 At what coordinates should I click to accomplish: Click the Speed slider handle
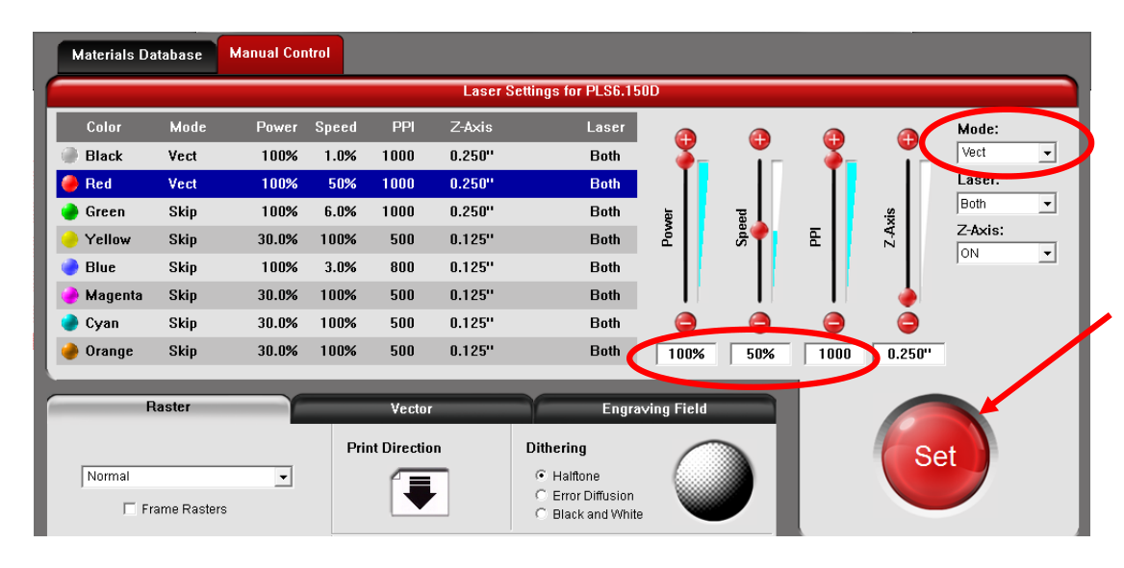pyautogui.click(x=760, y=230)
